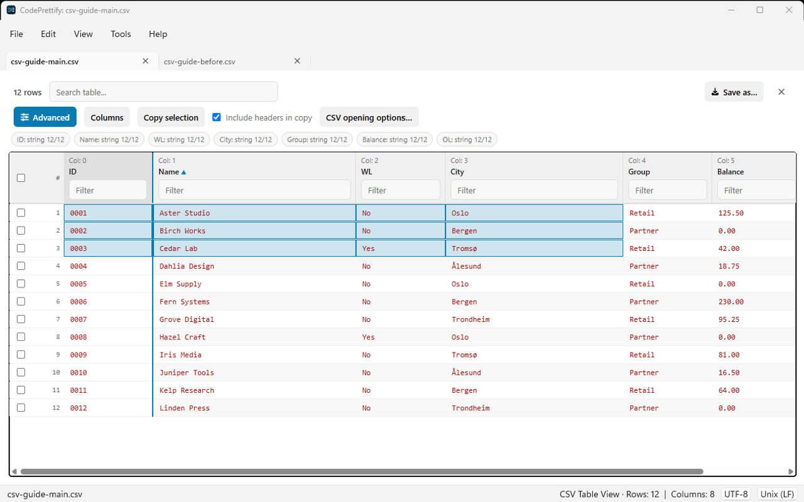Select the cell Grove Digital

click(x=254, y=319)
